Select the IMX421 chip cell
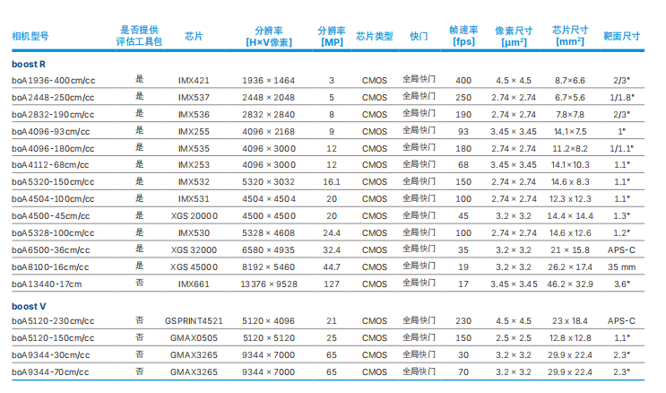This screenshot has height=393, width=666. coord(194,81)
